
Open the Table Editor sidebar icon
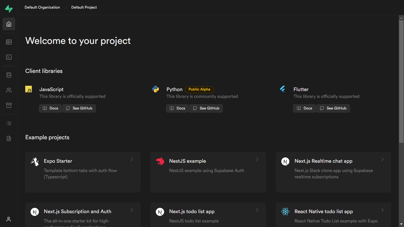(9, 42)
